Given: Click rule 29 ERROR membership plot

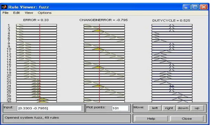Looking at the screenshot, I should pyautogui.click(x=36, y=99).
